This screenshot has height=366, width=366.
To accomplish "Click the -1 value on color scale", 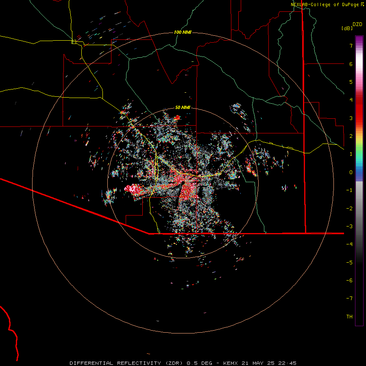I will click(x=349, y=190).
